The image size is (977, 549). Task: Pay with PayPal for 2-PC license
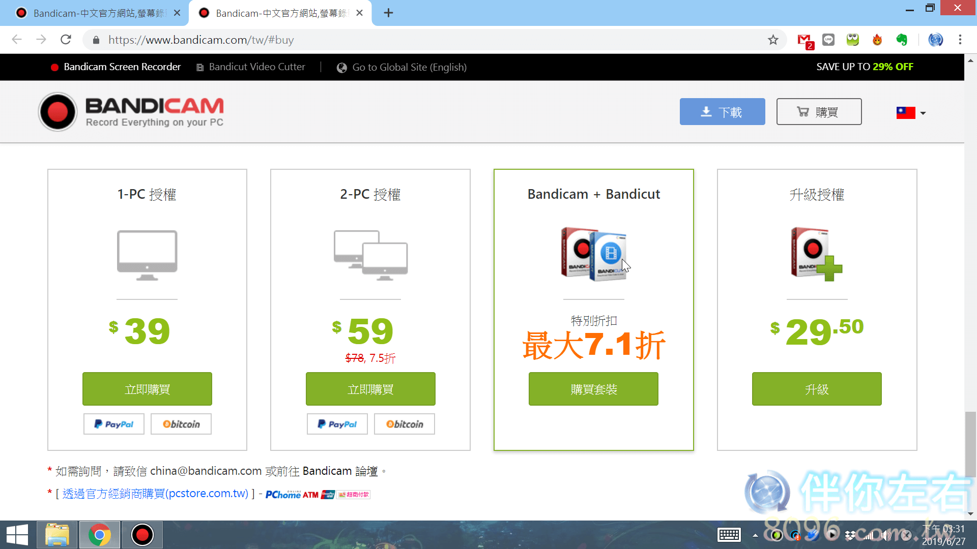click(337, 424)
